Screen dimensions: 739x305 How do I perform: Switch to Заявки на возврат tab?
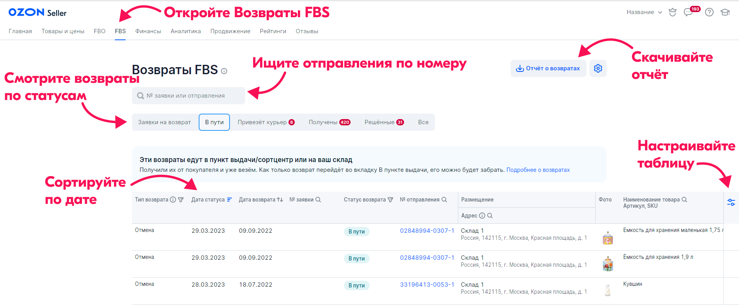pos(164,122)
